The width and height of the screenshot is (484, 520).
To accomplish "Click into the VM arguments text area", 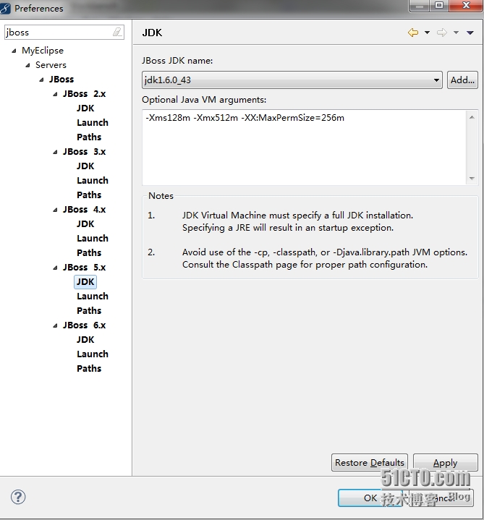I will click(305, 148).
